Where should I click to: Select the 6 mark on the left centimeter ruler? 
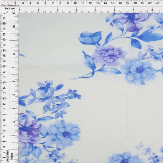(x=4, y=131)
